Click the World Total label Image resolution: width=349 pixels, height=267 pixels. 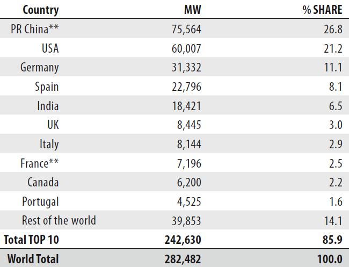pyautogui.click(x=33, y=259)
